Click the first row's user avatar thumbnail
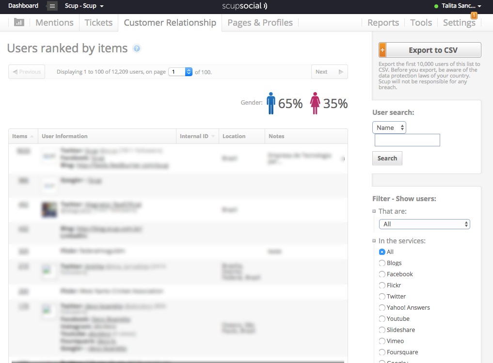The width and height of the screenshot is (493, 363). pyautogui.click(x=49, y=156)
